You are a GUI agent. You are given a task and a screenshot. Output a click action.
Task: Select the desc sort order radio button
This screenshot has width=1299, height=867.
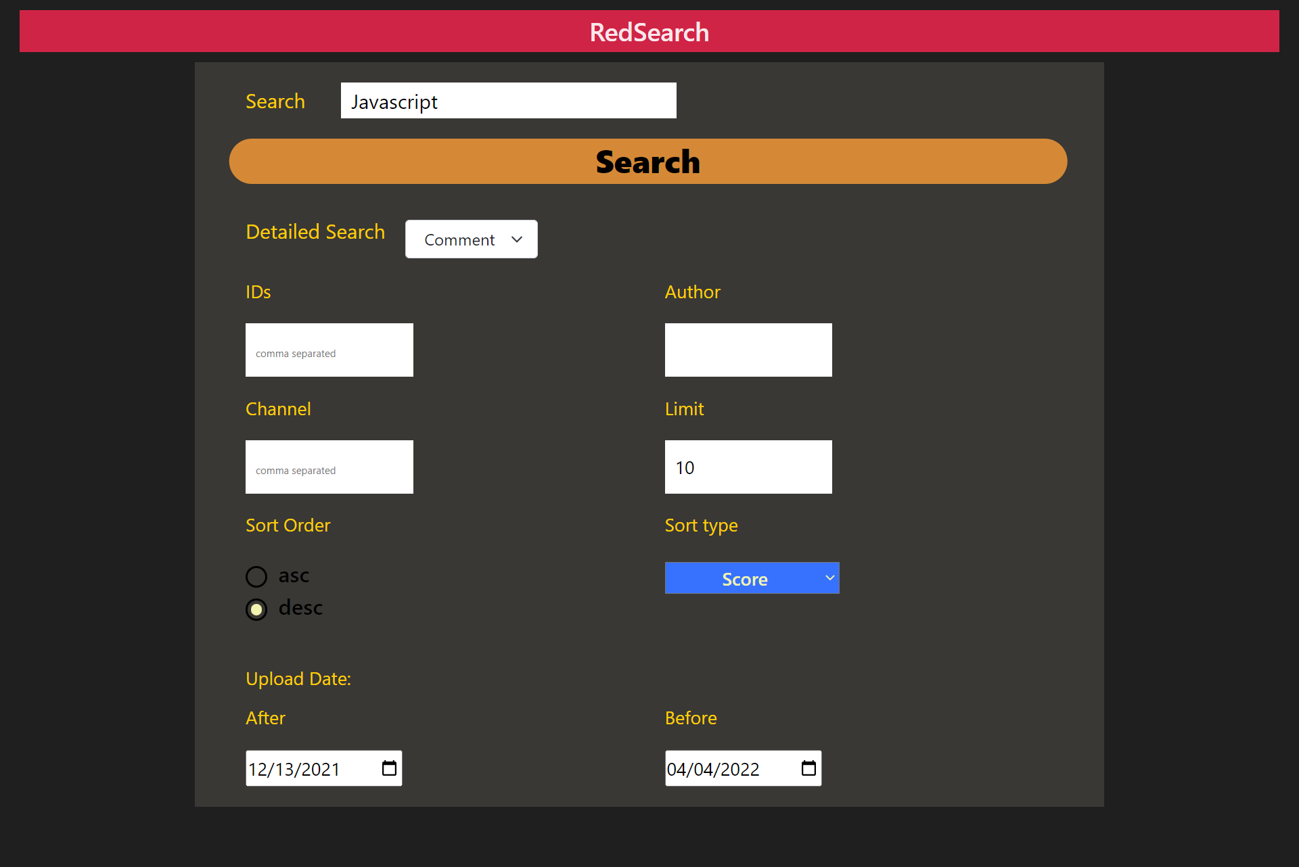click(256, 609)
